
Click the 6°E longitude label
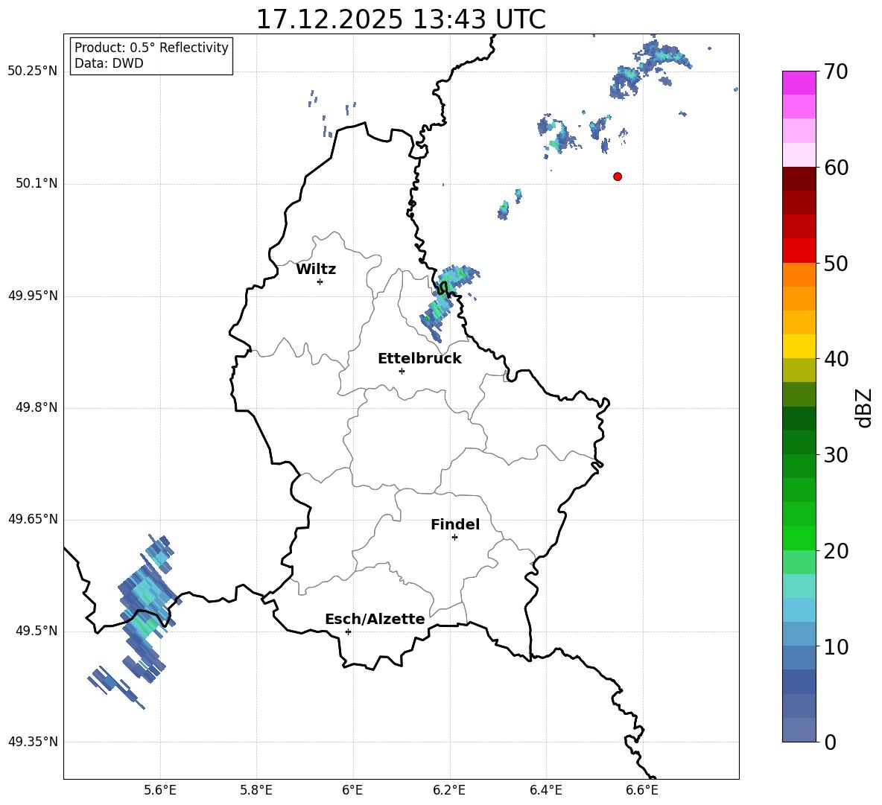(352, 790)
